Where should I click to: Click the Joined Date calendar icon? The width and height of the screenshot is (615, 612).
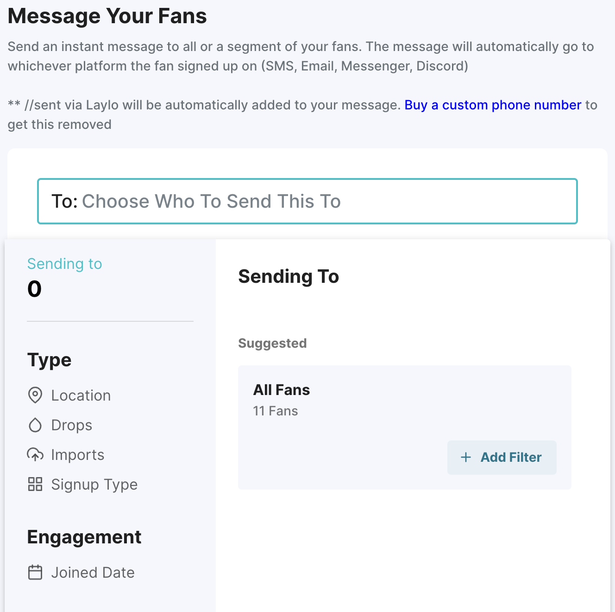pyautogui.click(x=35, y=573)
